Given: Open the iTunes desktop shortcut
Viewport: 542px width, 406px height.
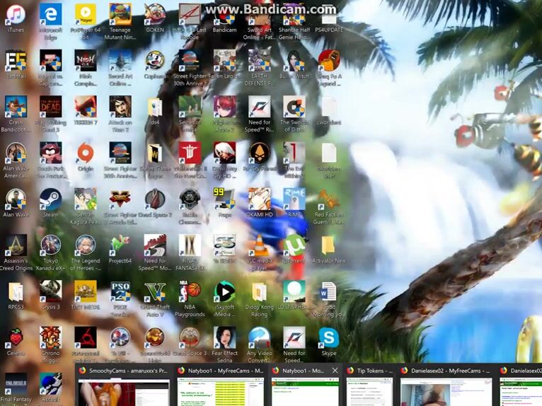Looking at the screenshot, I should (x=16, y=15).
